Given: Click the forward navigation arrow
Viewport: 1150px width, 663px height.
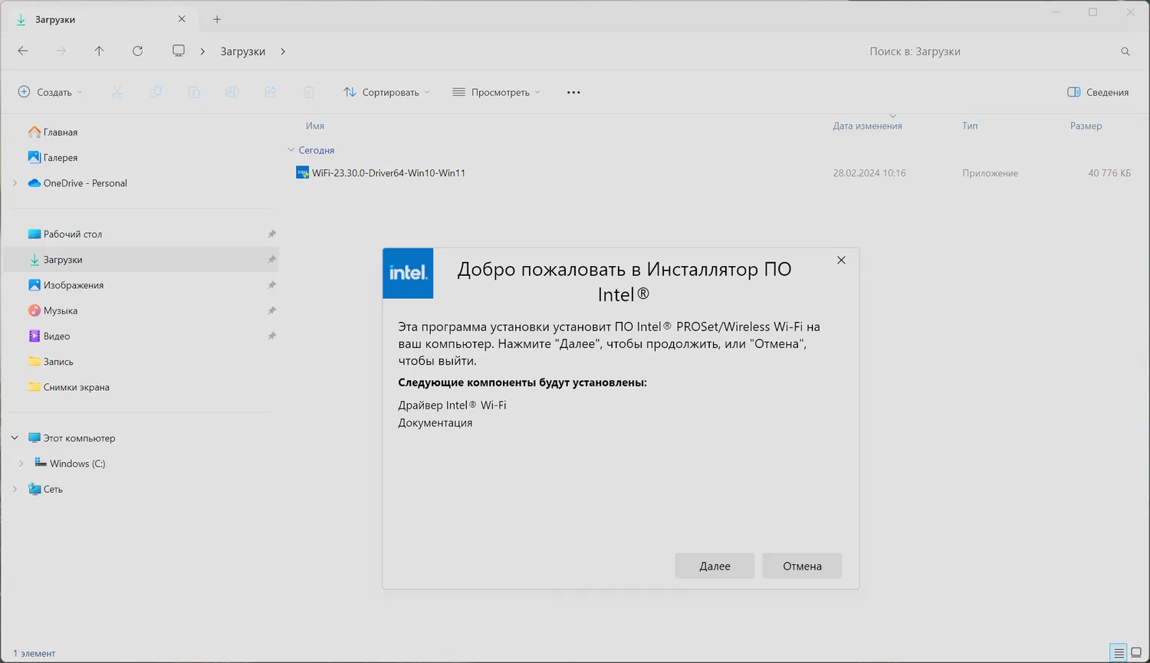Looking at the screenshot, I should [61, 51].
